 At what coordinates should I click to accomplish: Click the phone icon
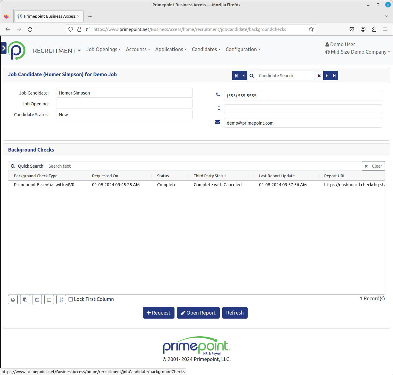click(x=218, y=95)
